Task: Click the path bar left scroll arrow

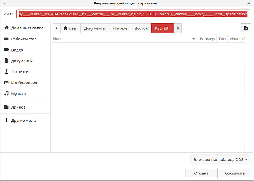Action: point(57,28)
